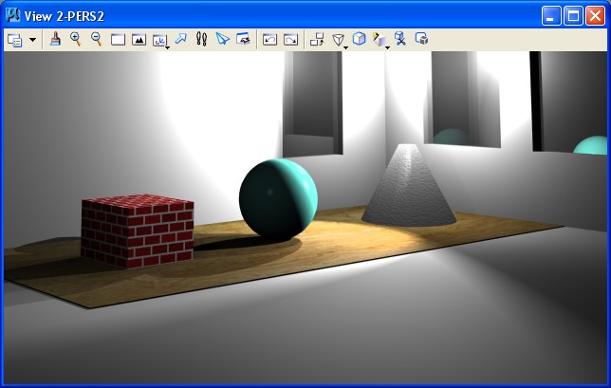Image resolution: width=611 pixels, height=388 pixels.
Task: Click the gray cone in the scene
Action: tap(409, 187)
